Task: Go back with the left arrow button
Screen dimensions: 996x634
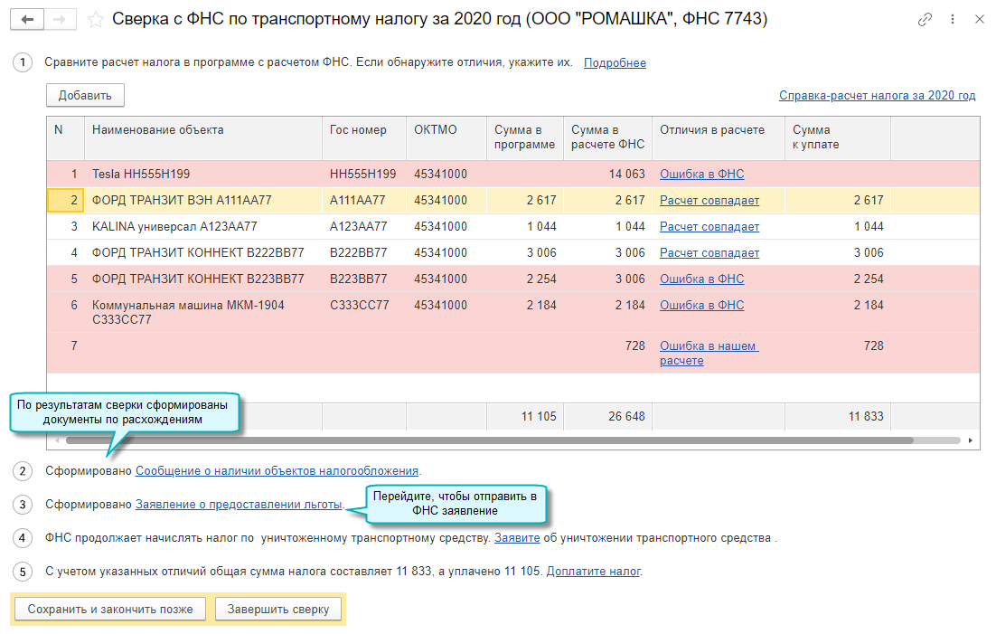Action: pyautogui.click(x=27, y=20)
